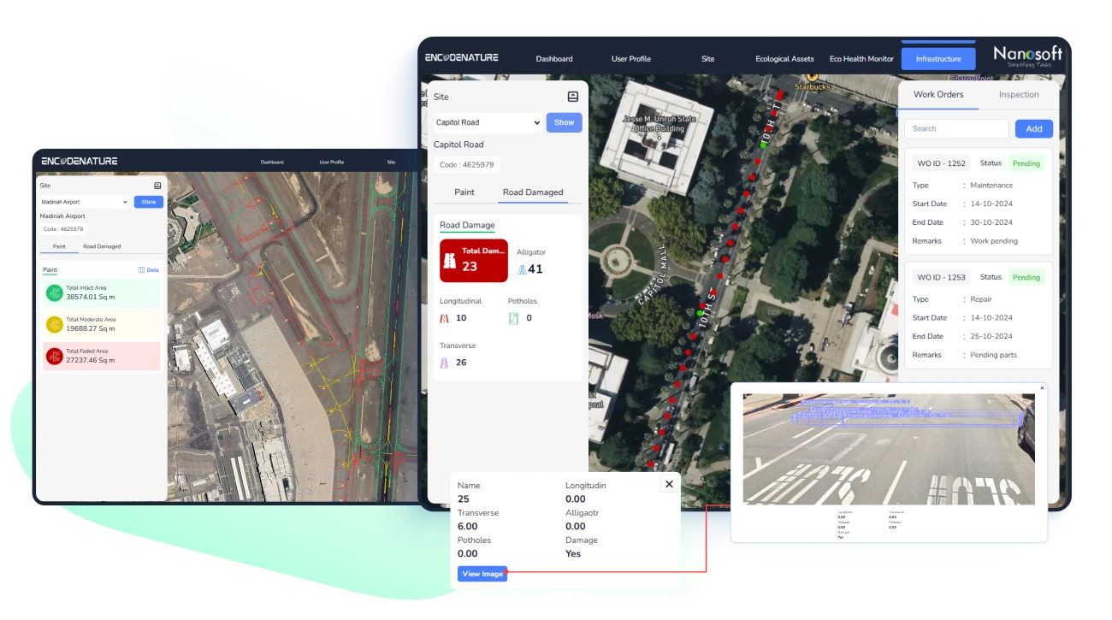Switch to the Inspection tab
The width and height of the screenshot is (1112, 620).
point(1018,95)
